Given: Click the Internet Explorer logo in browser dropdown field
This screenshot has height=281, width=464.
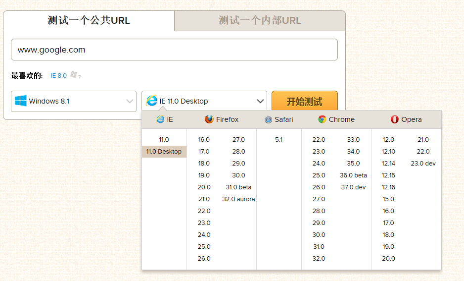Looking at the screenshot, I should tap(152, 101).
